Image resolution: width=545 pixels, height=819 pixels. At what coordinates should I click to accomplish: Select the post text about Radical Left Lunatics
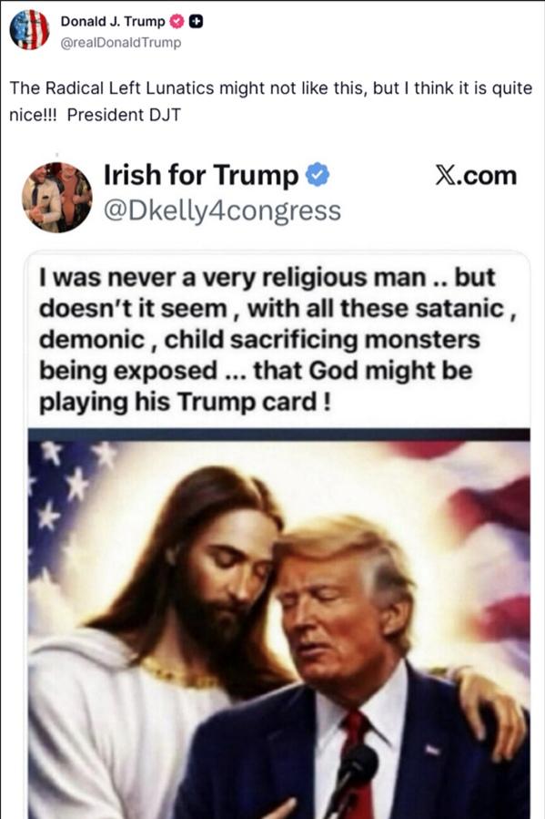[x=270, y=101]
